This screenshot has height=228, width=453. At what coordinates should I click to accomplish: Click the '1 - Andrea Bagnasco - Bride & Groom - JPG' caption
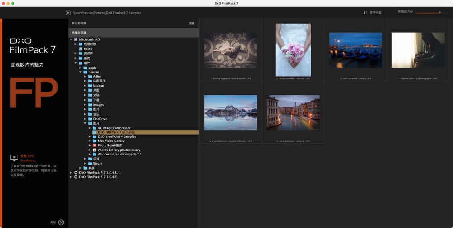click(231, 78)
